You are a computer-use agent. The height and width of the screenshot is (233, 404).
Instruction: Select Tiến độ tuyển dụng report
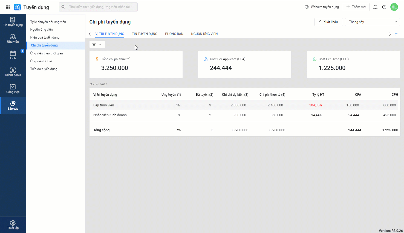pyautogui.click(x=44, y=69)
